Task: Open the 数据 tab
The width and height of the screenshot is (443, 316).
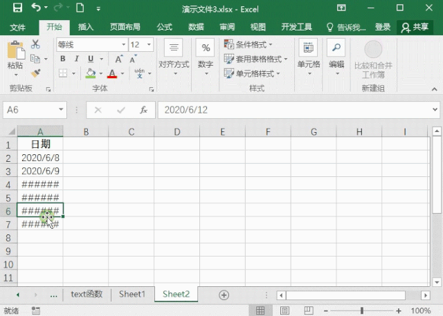Action: 196,27
